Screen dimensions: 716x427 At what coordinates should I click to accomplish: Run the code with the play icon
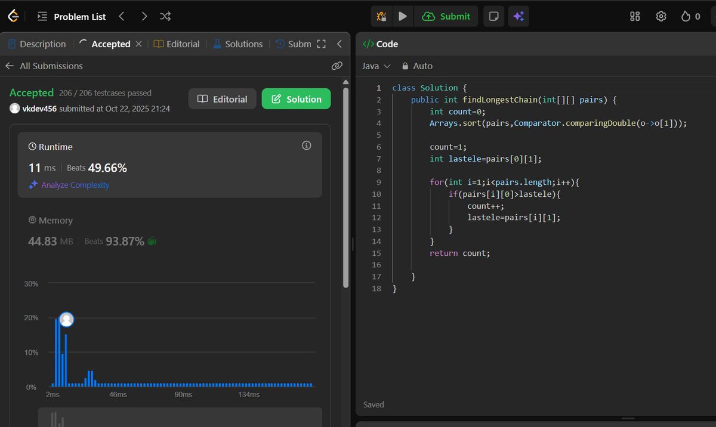[x=403, y=17]
